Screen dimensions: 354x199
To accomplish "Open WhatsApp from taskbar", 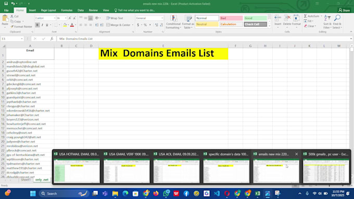I will [x=166, y=193].
